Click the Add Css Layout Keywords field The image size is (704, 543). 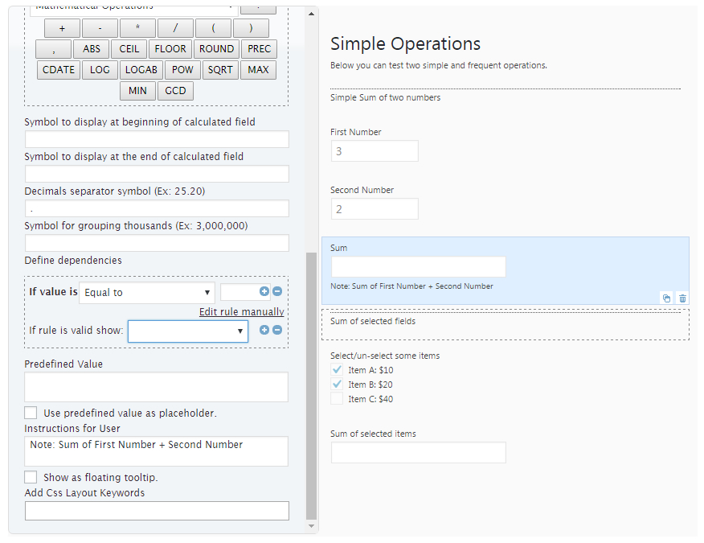coord(157,511)
